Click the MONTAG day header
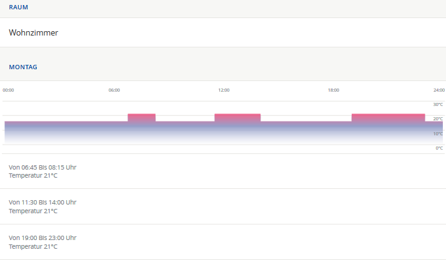The image size is (446, 260). coord(22,66)
